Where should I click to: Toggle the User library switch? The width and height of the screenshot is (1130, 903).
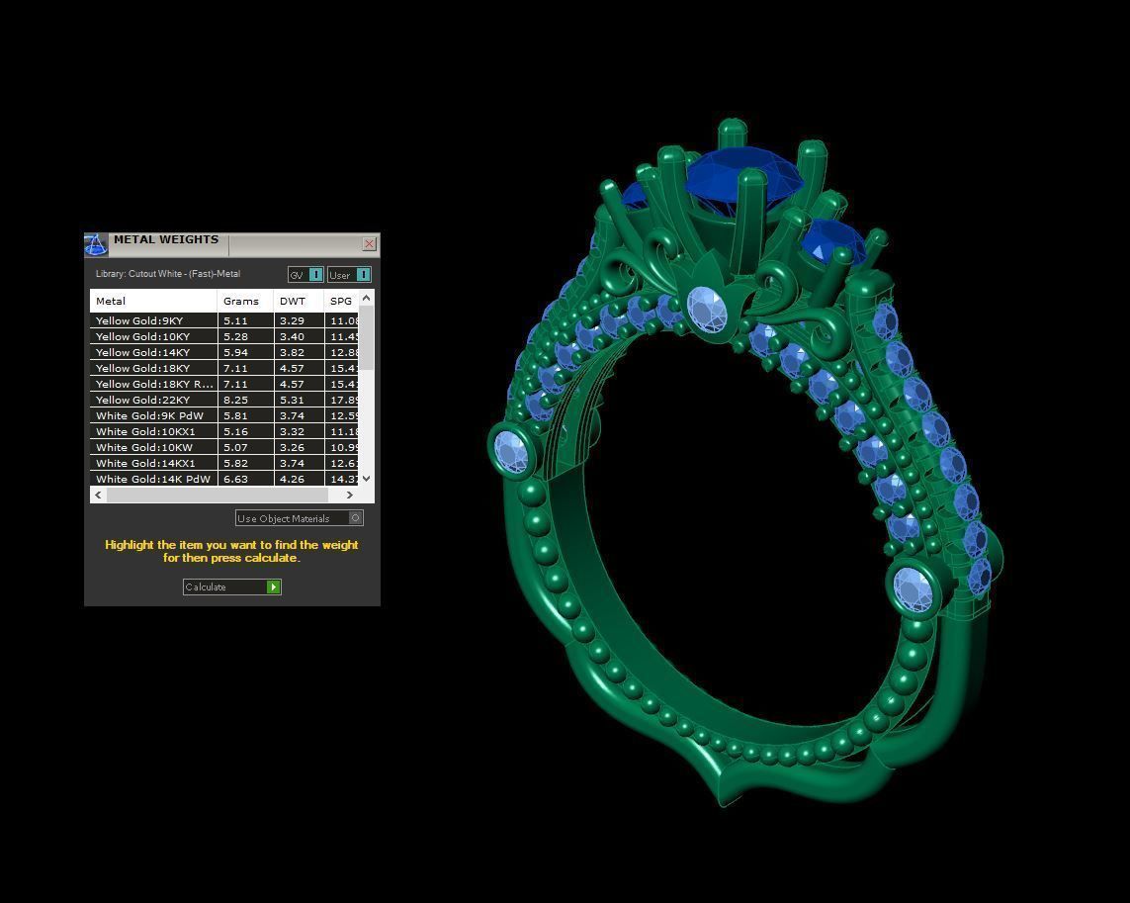pos(350,275)
